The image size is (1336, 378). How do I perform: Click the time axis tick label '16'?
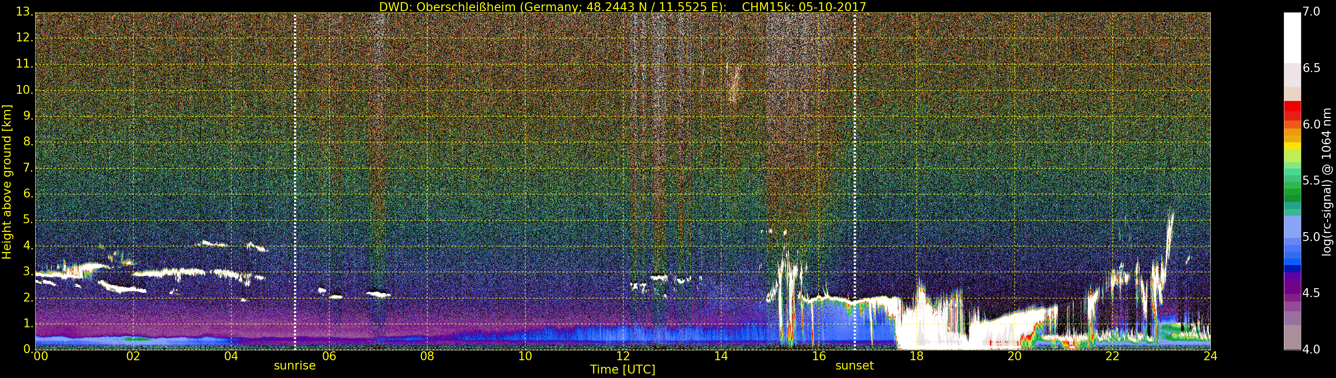point(819,356)
